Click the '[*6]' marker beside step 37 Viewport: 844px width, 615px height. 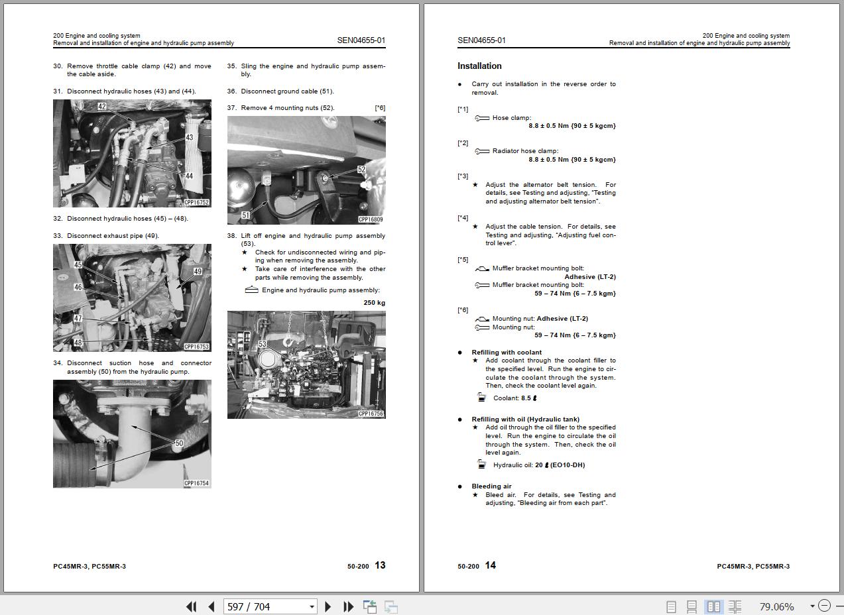point(380,108)
